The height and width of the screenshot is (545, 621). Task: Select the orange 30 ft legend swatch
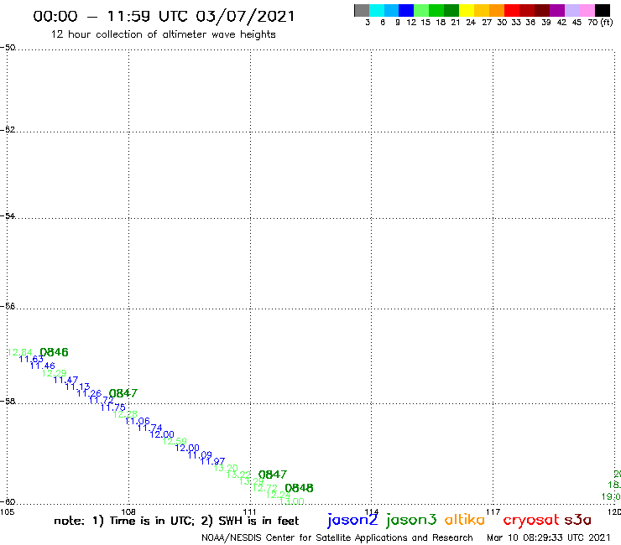pos(497,11)
